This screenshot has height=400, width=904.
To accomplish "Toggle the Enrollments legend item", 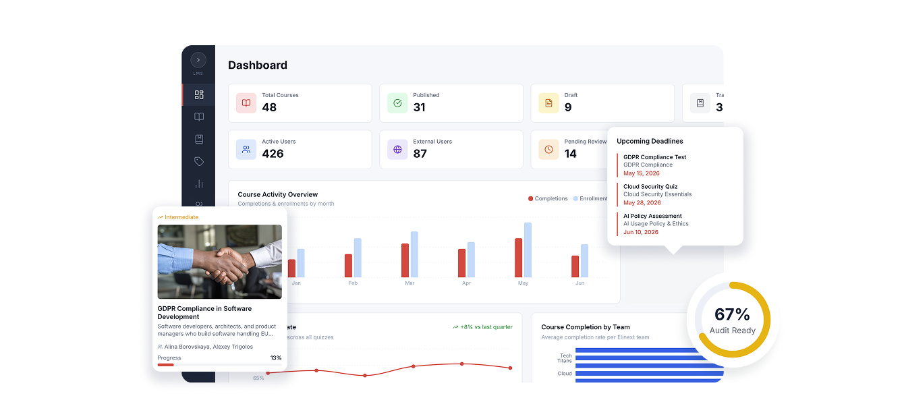I will click(x=591, y=199).
